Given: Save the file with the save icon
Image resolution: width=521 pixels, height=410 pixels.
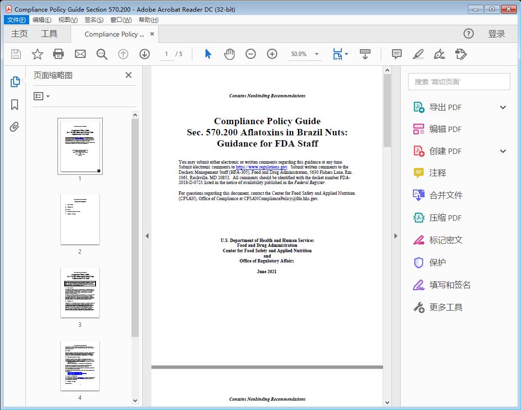Looking at the screenshot, I should point(15,54).
